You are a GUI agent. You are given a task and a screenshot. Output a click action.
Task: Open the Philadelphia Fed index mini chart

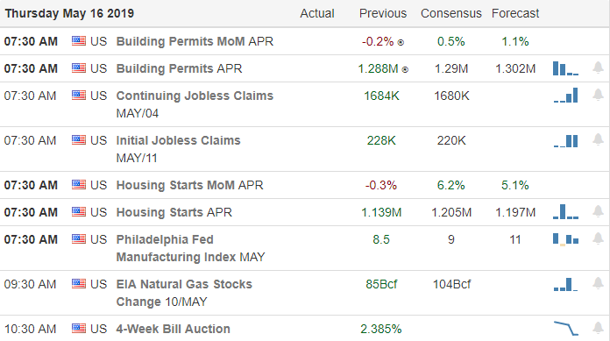click(x=565, y=239)
